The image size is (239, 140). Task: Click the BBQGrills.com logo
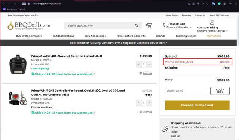[29, 26]
